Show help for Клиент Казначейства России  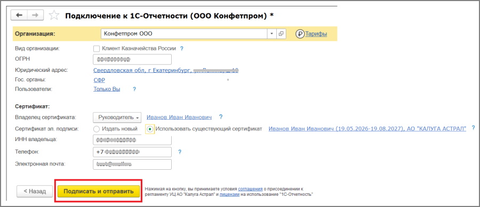click(x=181, y=48)
